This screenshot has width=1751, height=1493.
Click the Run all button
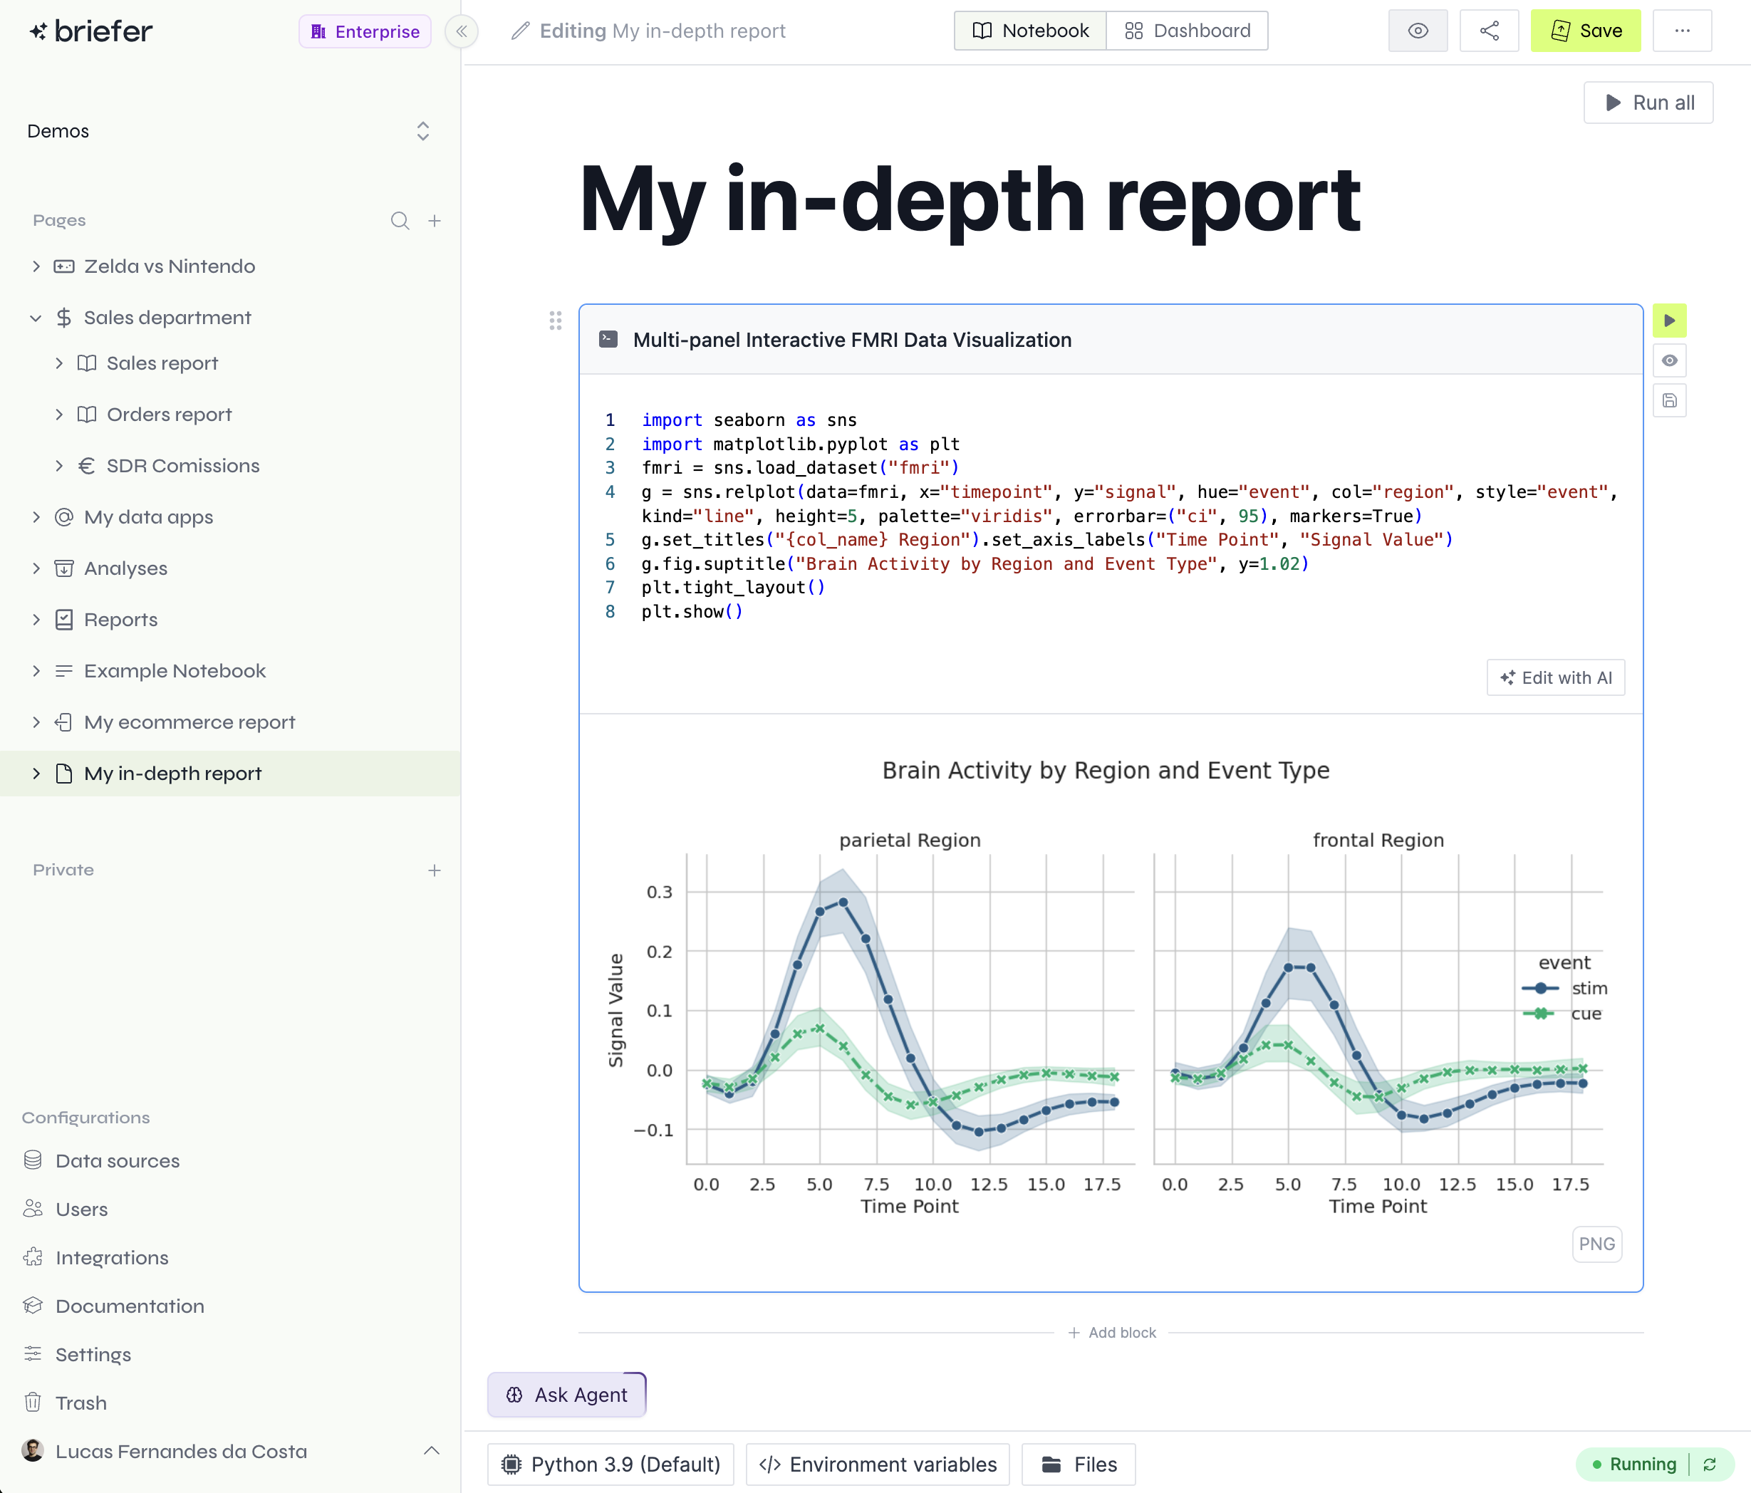1648,103
